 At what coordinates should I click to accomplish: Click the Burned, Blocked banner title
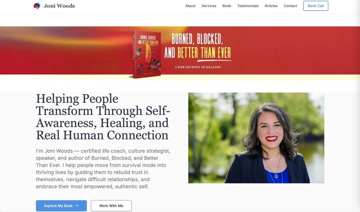pyautogui.click(x=198, y=46)
